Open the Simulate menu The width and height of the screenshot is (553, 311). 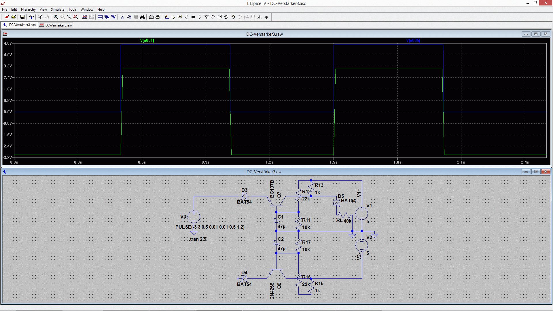(58, 10)
